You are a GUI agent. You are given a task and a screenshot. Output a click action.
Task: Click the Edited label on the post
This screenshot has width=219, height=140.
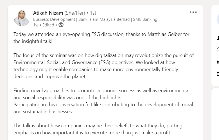pos(48,25)
